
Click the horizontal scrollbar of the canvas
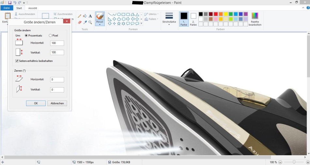coord(137,157)
